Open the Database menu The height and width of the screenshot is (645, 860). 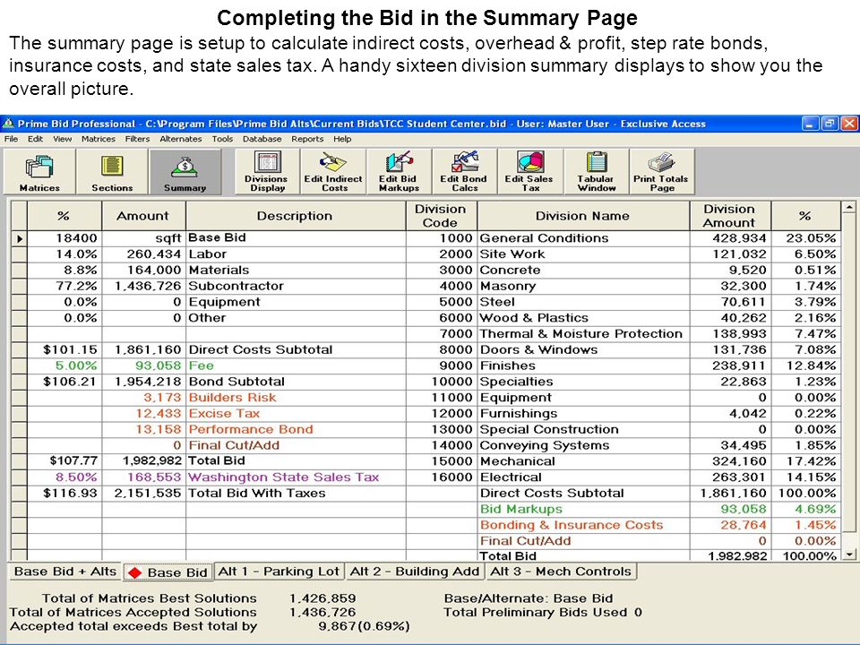point(262,139)
